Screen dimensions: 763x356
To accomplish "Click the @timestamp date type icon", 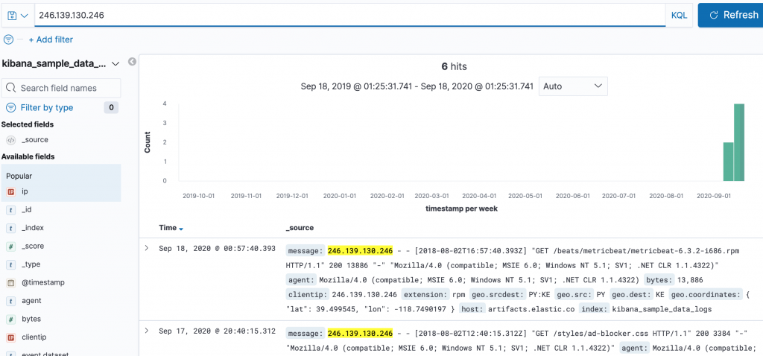I will tap(10, 282).
